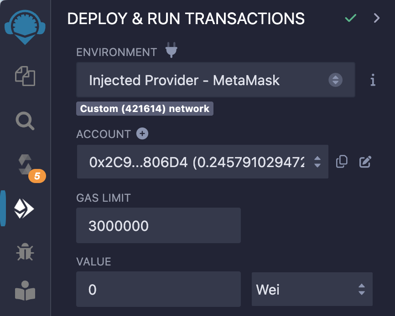395x316 pixels.
Task: Open the File Explorer panel
Action: pos(25,76)
